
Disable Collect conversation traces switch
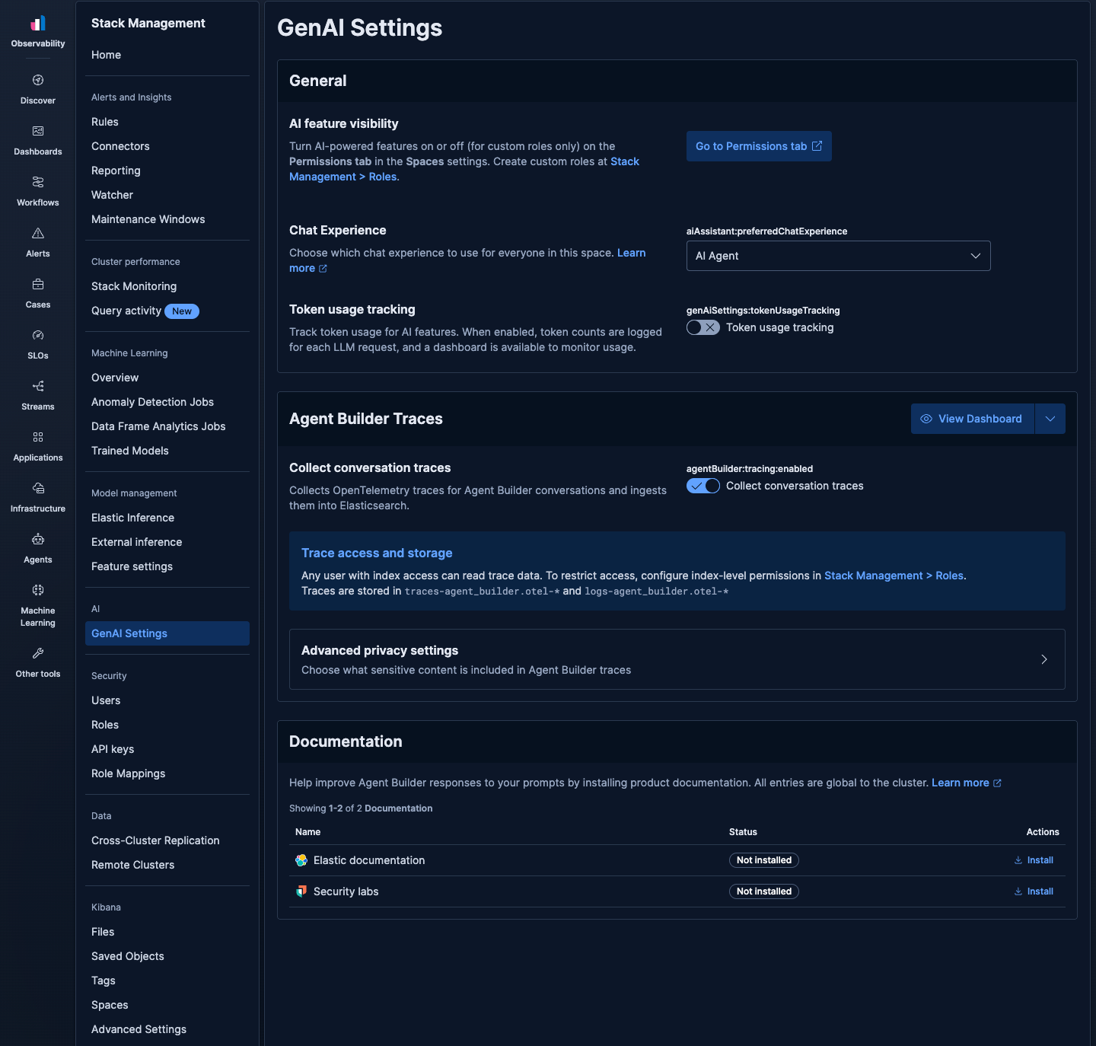point(703,486)
